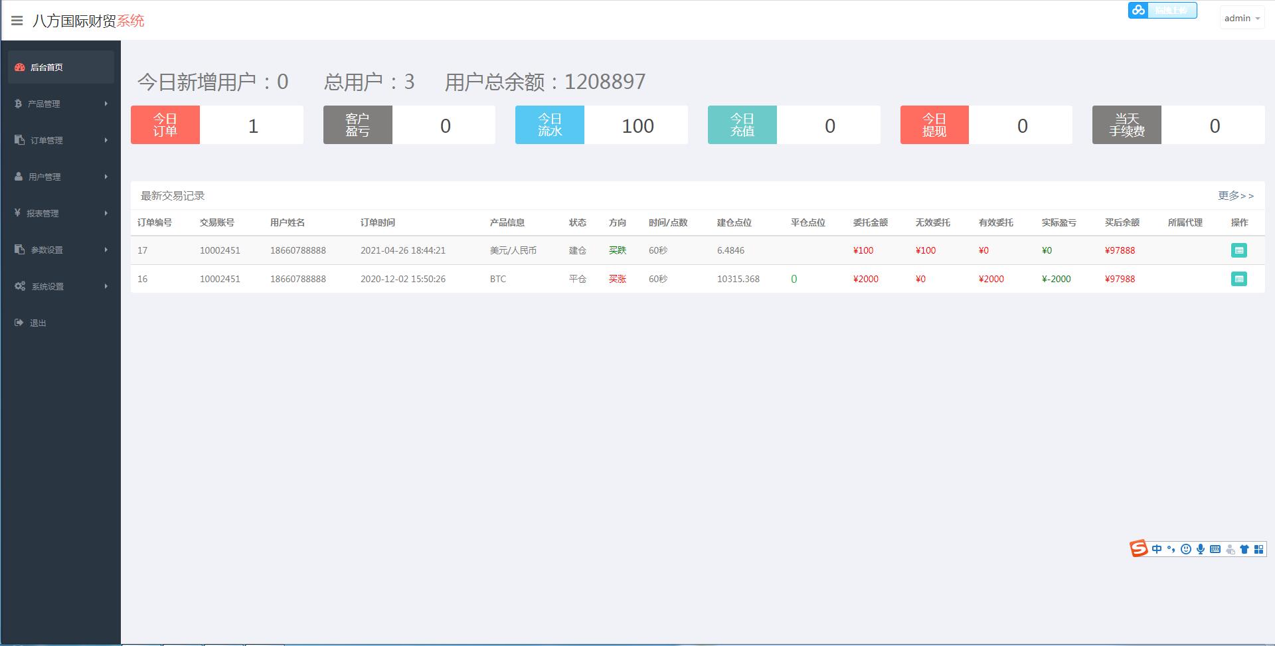Click the 产品管理 bitcoin icon in sidebar
Viewport: 1275px width, 646px height.
pyautogui.click(x=19, y=104)
